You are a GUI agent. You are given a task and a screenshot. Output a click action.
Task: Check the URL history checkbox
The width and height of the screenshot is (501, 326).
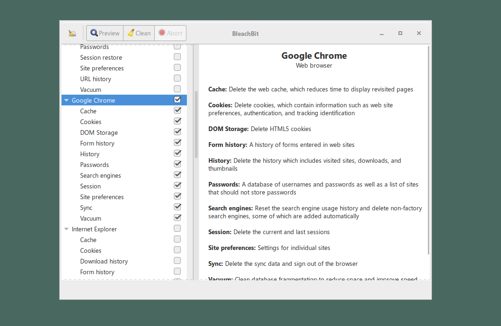click(178, 78)
